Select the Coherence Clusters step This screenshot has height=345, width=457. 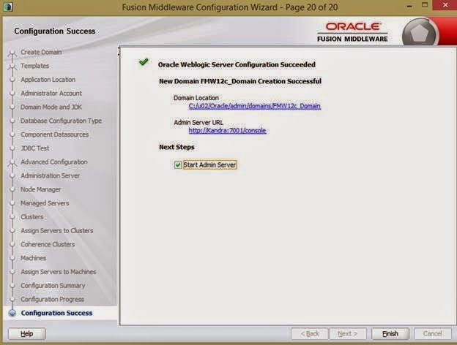pos(48,244)
